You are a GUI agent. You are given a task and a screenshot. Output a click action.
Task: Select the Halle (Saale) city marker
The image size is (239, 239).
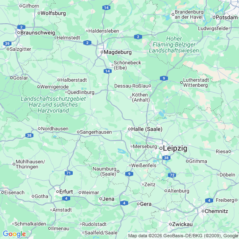click(x=129, y=129)
